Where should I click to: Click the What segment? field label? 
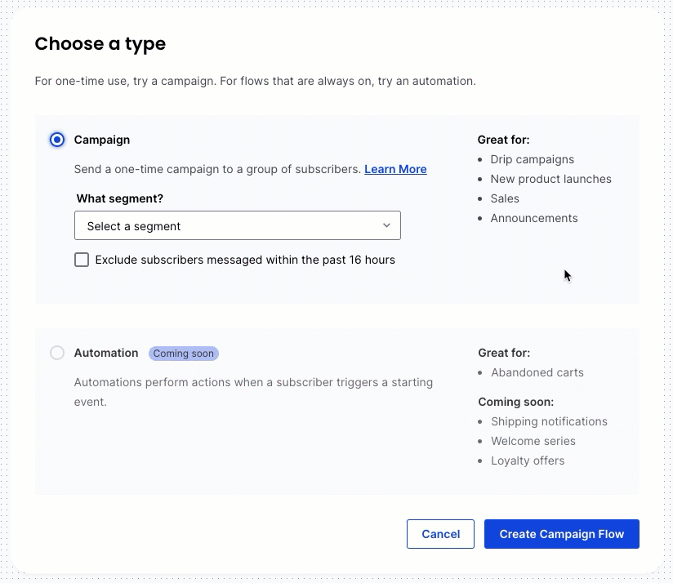tap(120, 198)
